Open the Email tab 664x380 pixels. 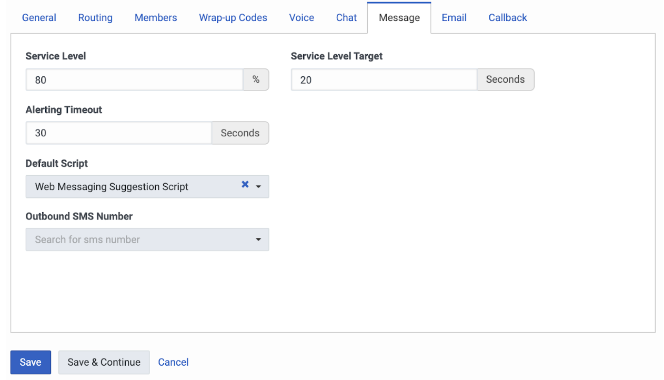(x=454, y=17)
